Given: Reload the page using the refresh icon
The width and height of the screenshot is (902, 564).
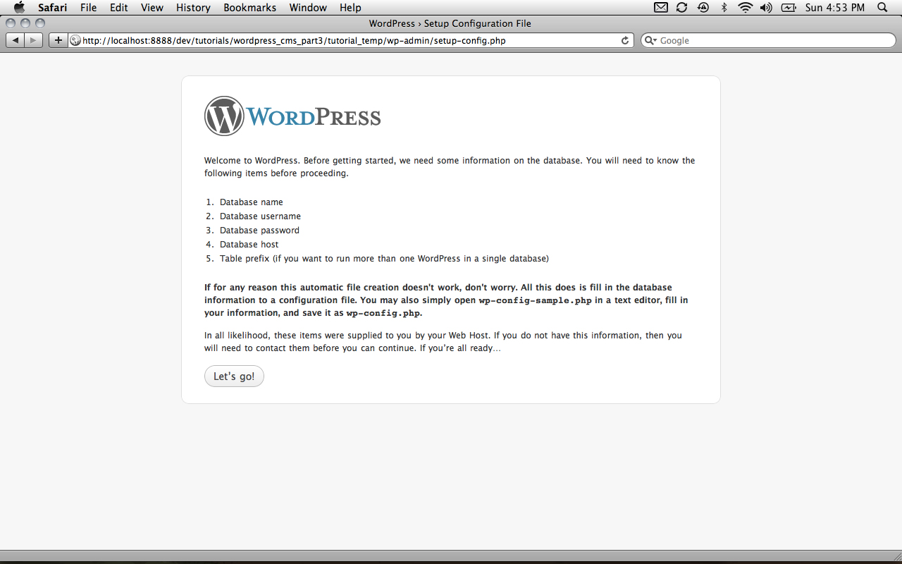Looking at the screenshot, I should click(x=624, y=41).
